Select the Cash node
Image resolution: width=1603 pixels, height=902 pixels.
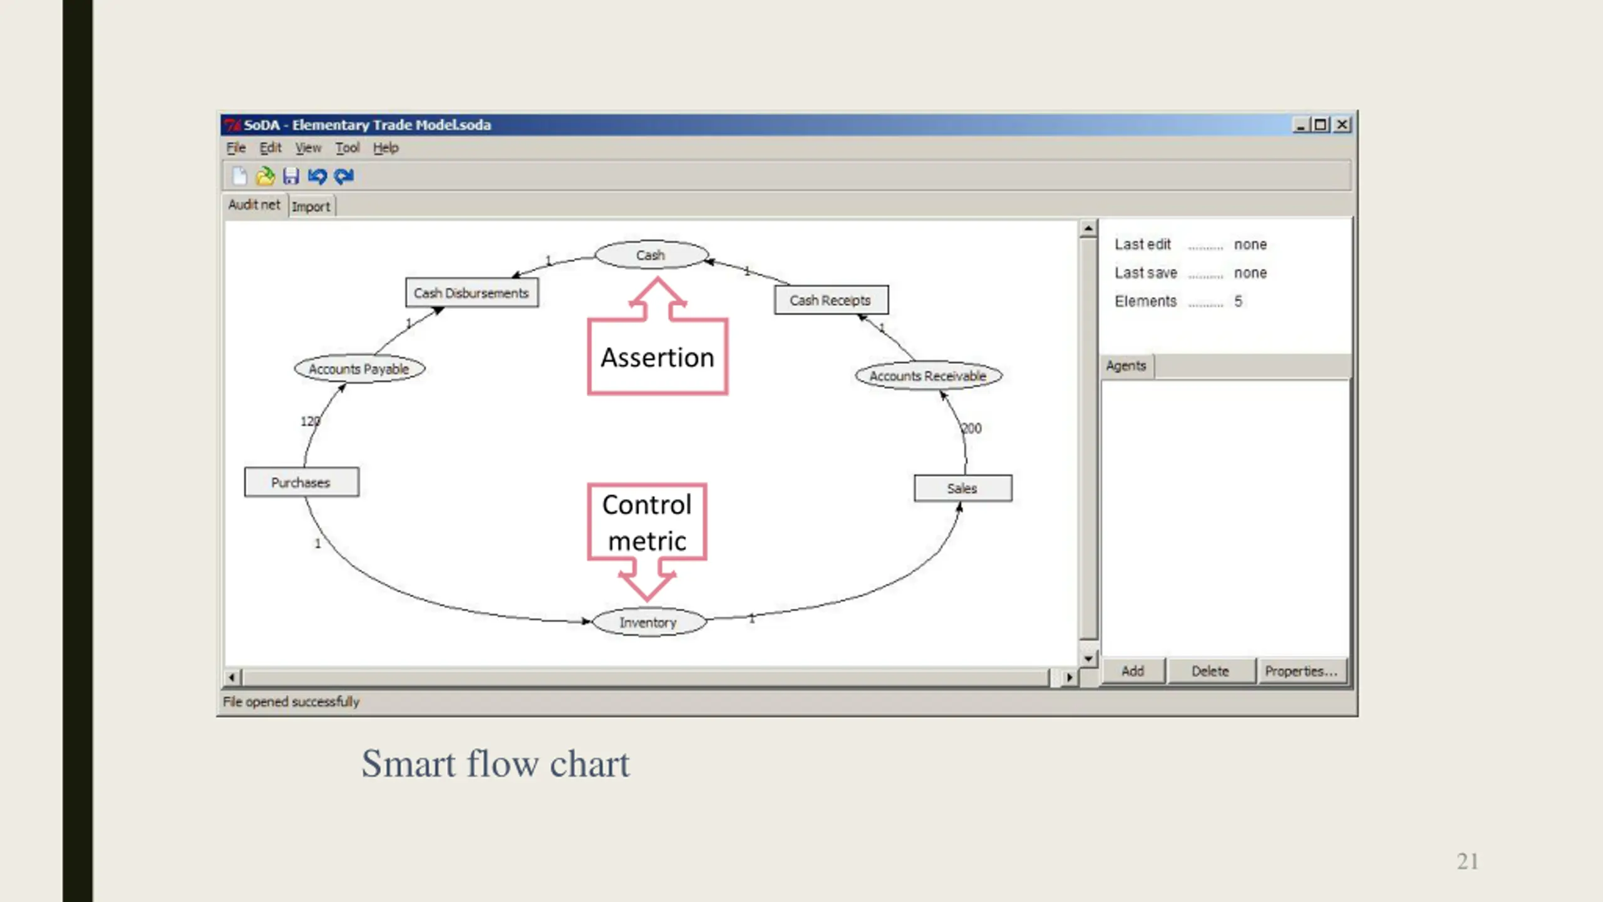(651, 256)
